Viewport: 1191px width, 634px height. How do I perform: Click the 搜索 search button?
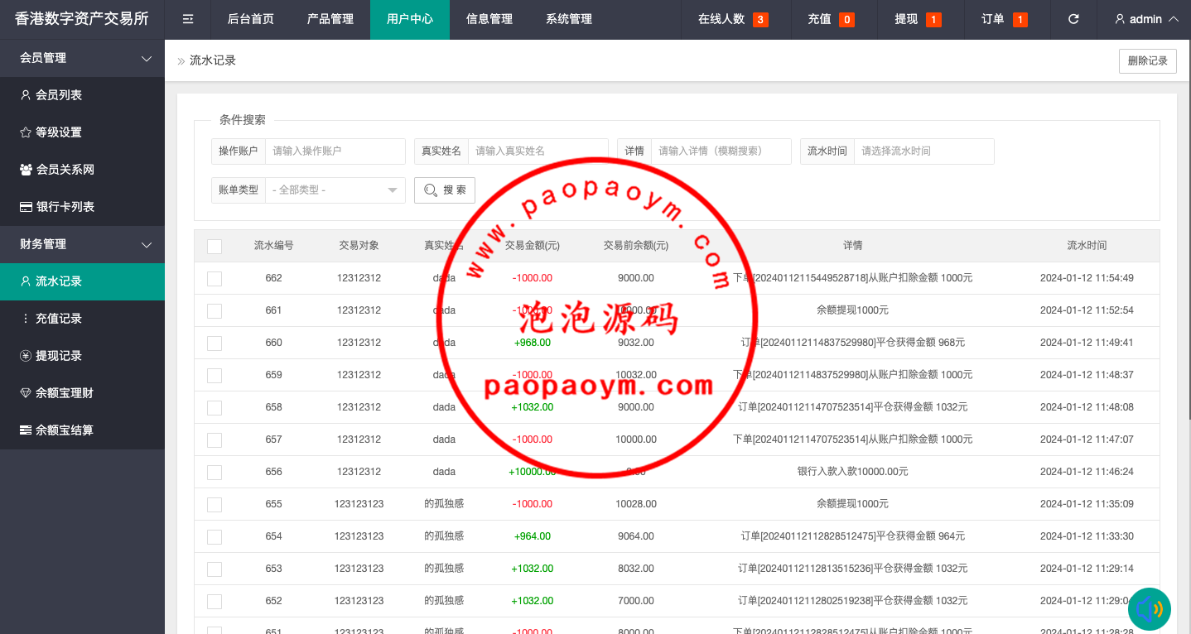pos(445,190)
